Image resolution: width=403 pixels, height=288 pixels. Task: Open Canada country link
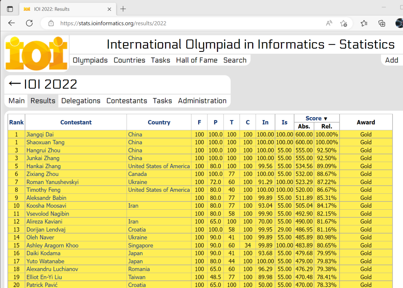pyautogui.click(x=137, y=174)
